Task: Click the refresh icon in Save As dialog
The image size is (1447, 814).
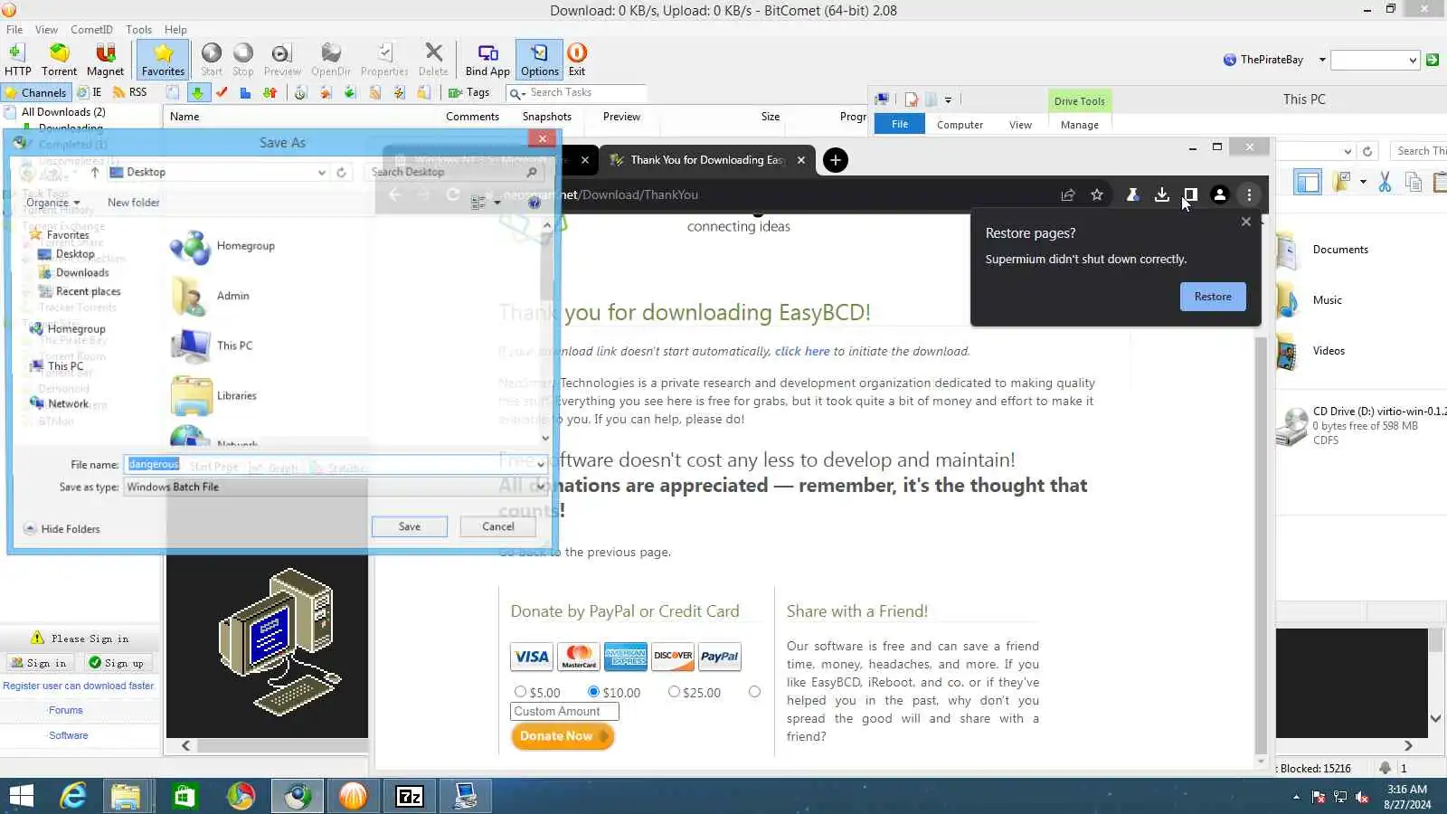Action: tap(342, 172)
